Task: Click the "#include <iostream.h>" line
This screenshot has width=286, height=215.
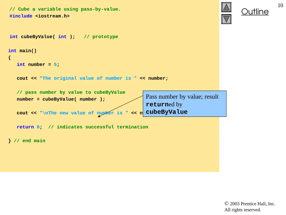Action: tap(39, 16)
